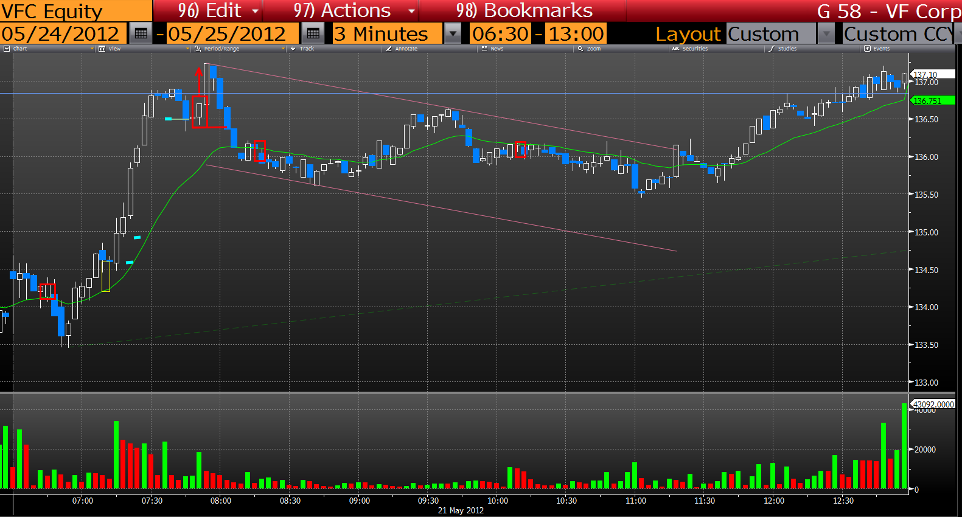
Task: Open the 97) Actions menu
Action: coord(342,10)
